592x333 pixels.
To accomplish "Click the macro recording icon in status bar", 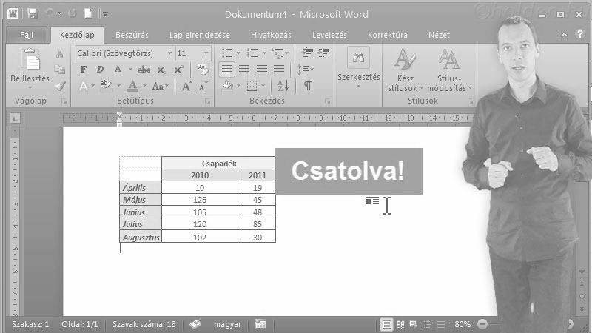I will click(260, 324).
